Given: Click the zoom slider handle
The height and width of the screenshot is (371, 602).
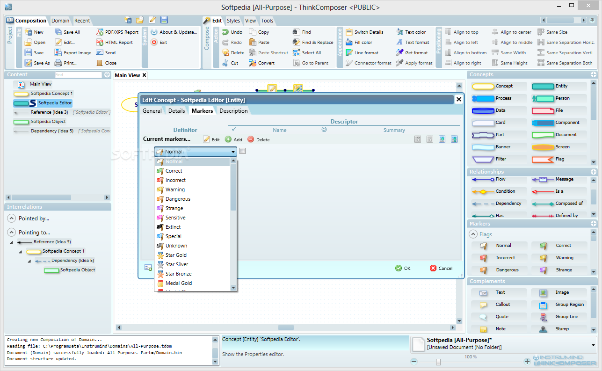Looking at the screenshot, I should click(438, 362).
